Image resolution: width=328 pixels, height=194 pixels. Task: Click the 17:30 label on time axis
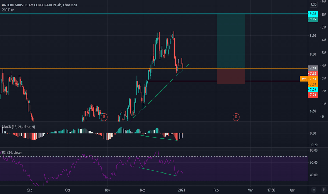pyautogui.click(x=271, y=190)
